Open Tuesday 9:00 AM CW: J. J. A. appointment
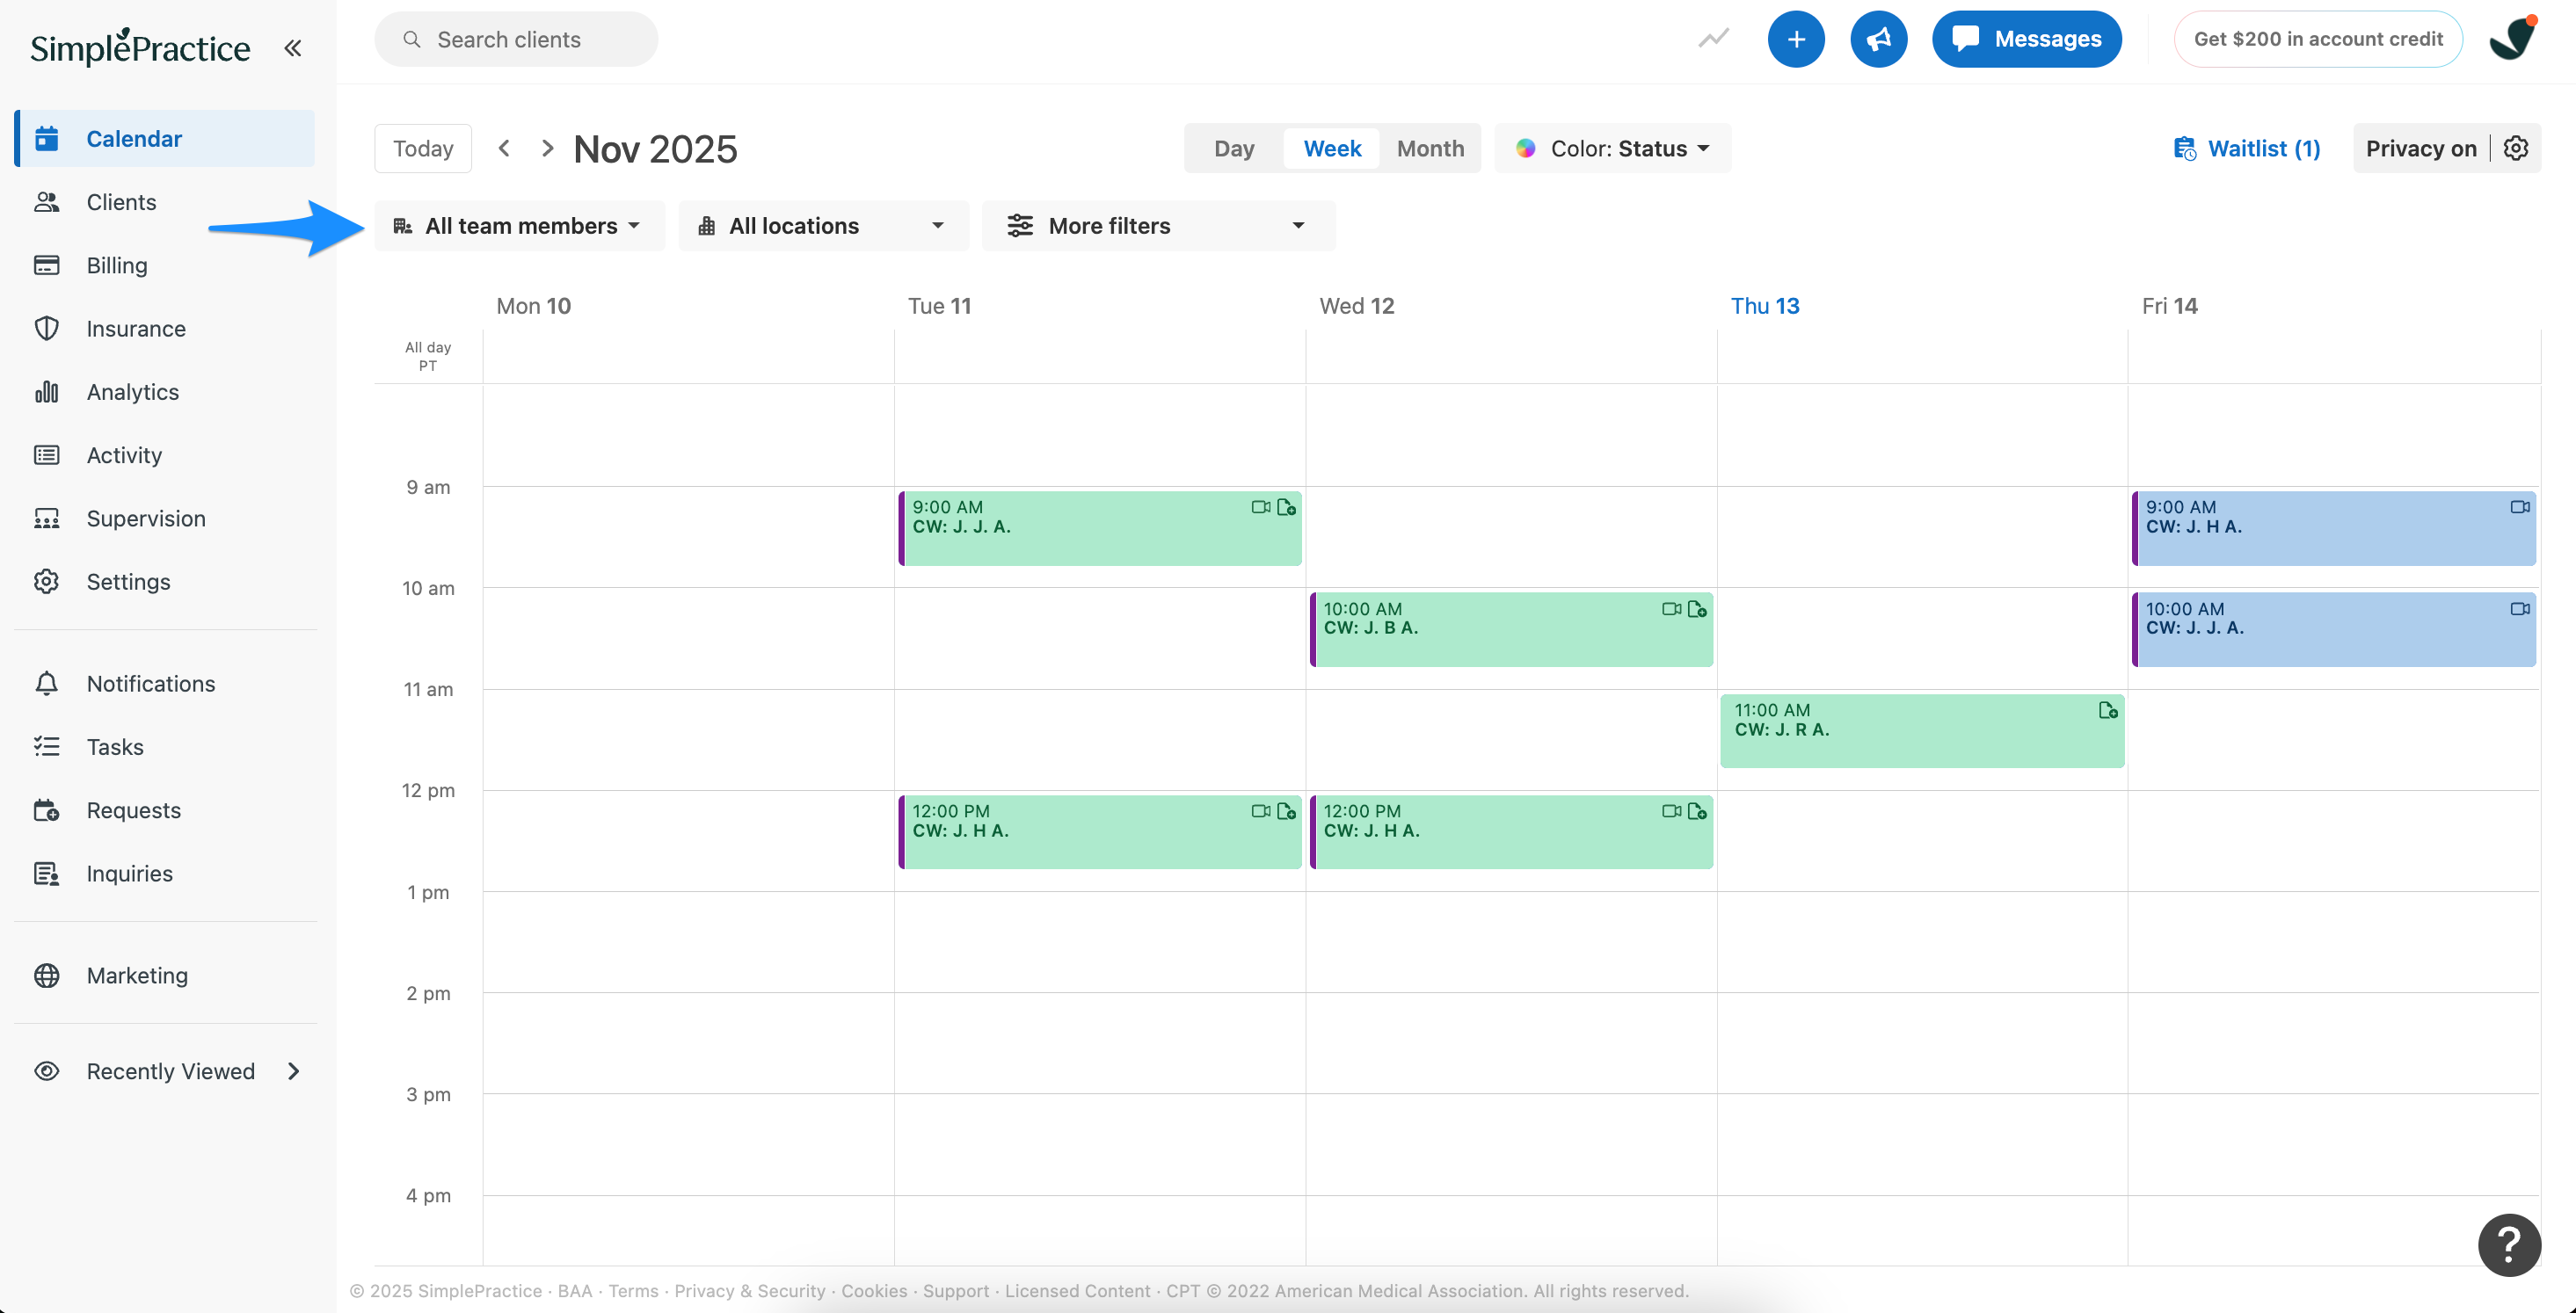Image resolution: width=2576 pixels, height=1313 pixels. (1100, 528)
